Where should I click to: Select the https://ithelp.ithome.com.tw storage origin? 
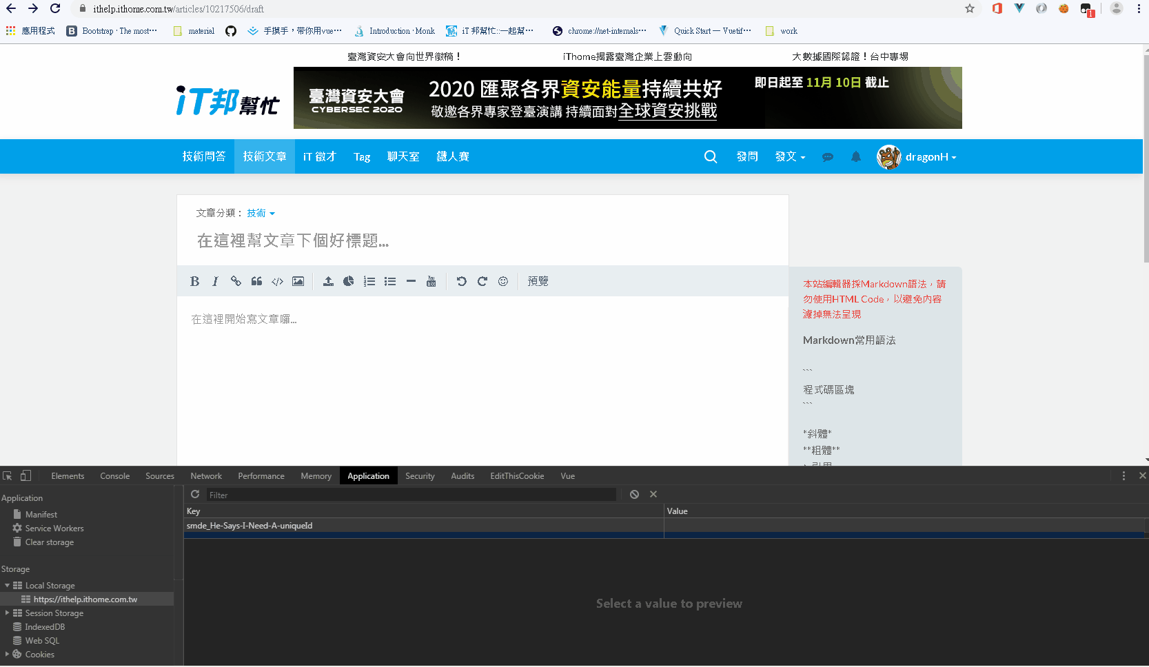click(85, 599)
